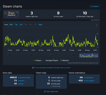The height and width of the screenshot is (95, 106).
Task: Click the View Twitch chart button
Action: click(x=51, y=92)
